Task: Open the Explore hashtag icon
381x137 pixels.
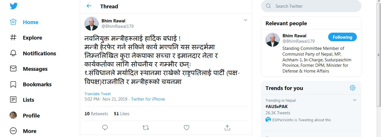Action: pyautogui.click(x=13, y=38)
